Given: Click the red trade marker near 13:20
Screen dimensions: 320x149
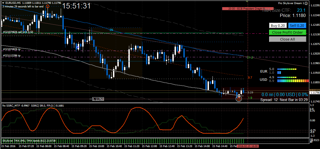Looking at the screenshot, I should click(179, 52).
